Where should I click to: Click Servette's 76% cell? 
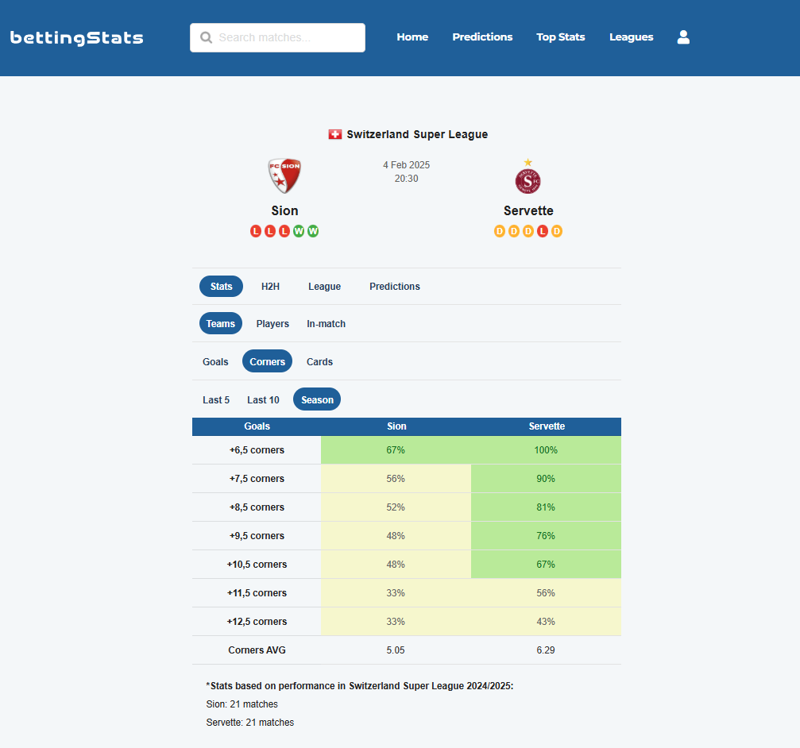546,536
